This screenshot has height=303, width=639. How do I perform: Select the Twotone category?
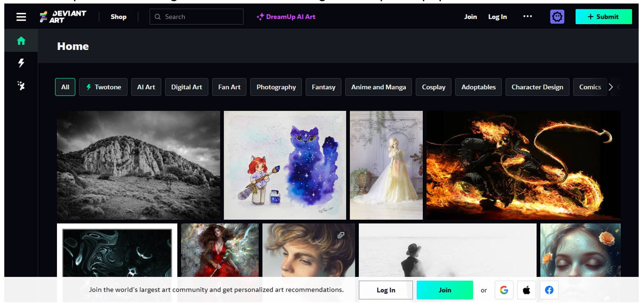(103, 87)
